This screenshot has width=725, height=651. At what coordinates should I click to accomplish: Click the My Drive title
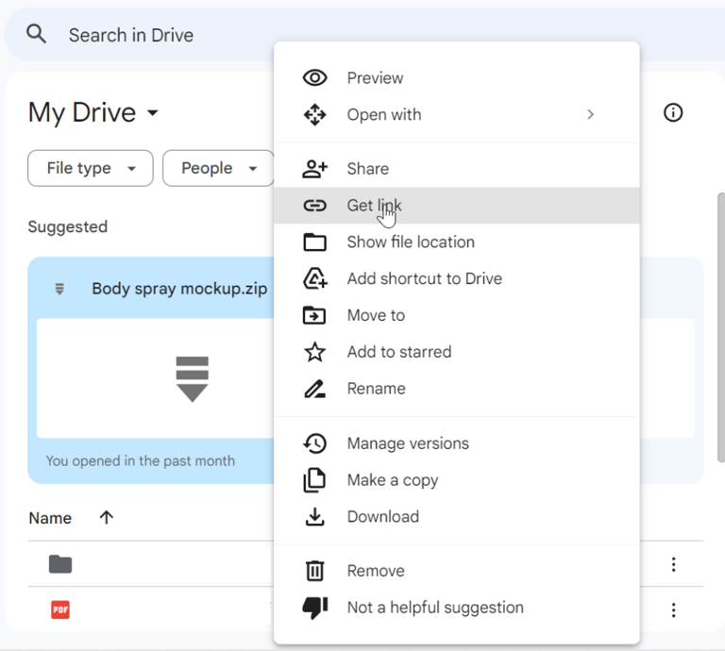82,112
